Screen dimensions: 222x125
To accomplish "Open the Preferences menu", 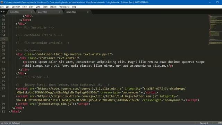I will [64, 7].
